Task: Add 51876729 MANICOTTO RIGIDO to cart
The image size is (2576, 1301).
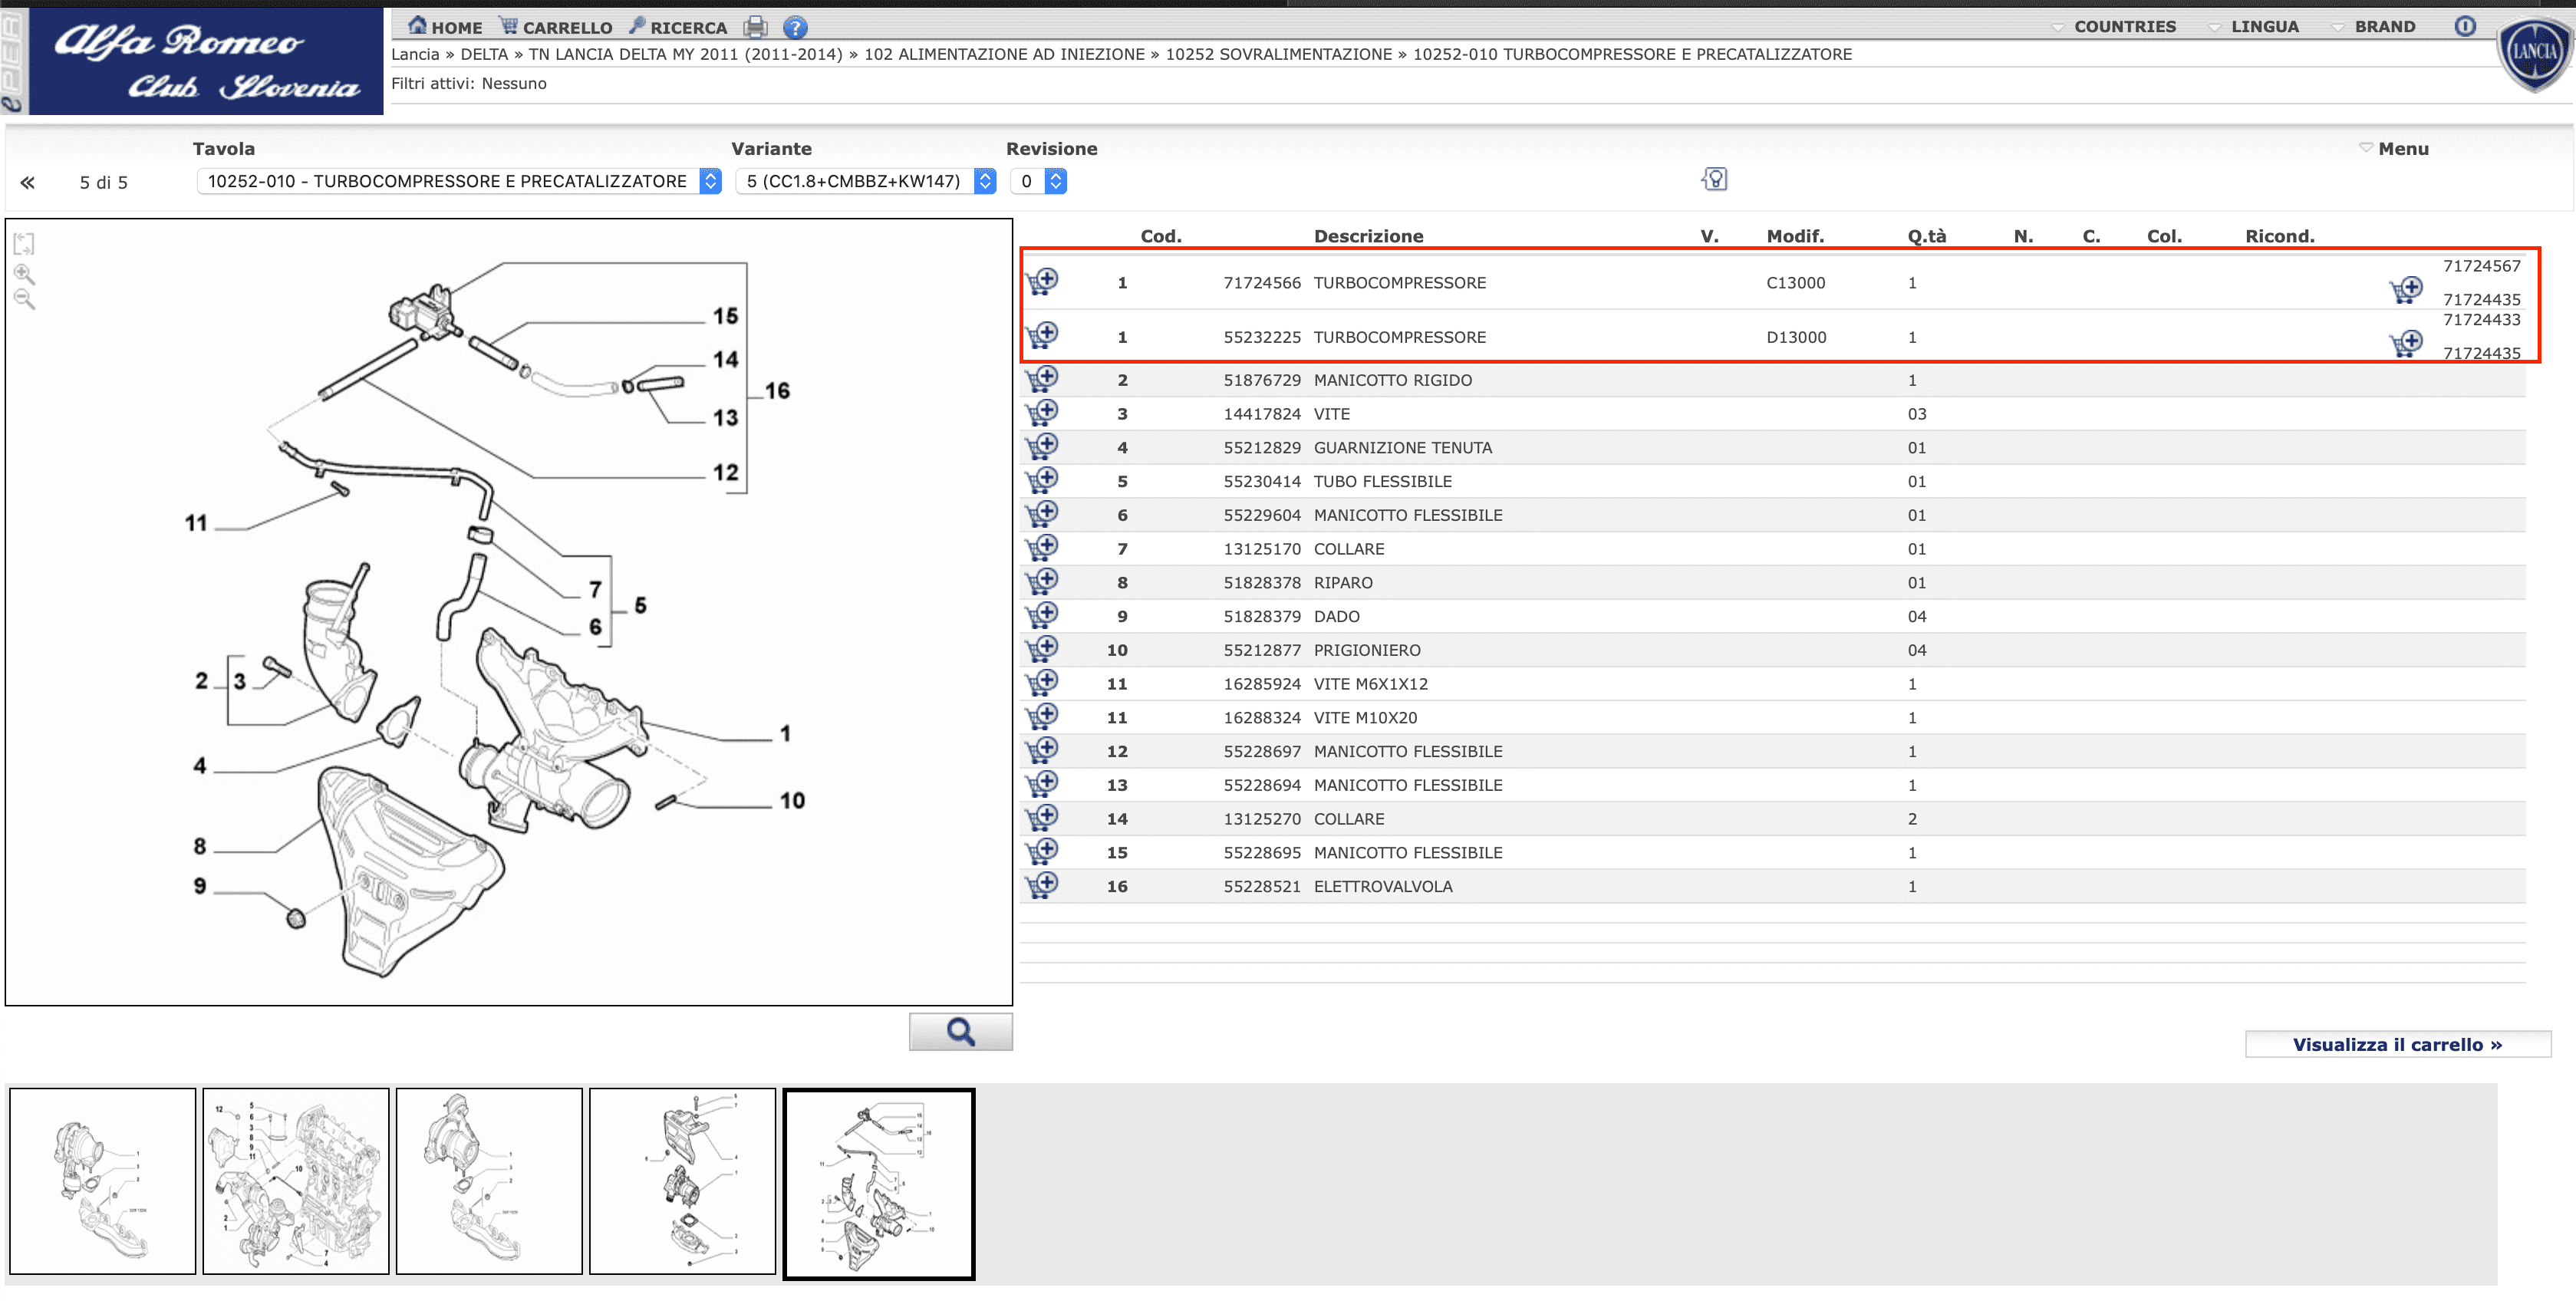Action: coord(1042,379)
